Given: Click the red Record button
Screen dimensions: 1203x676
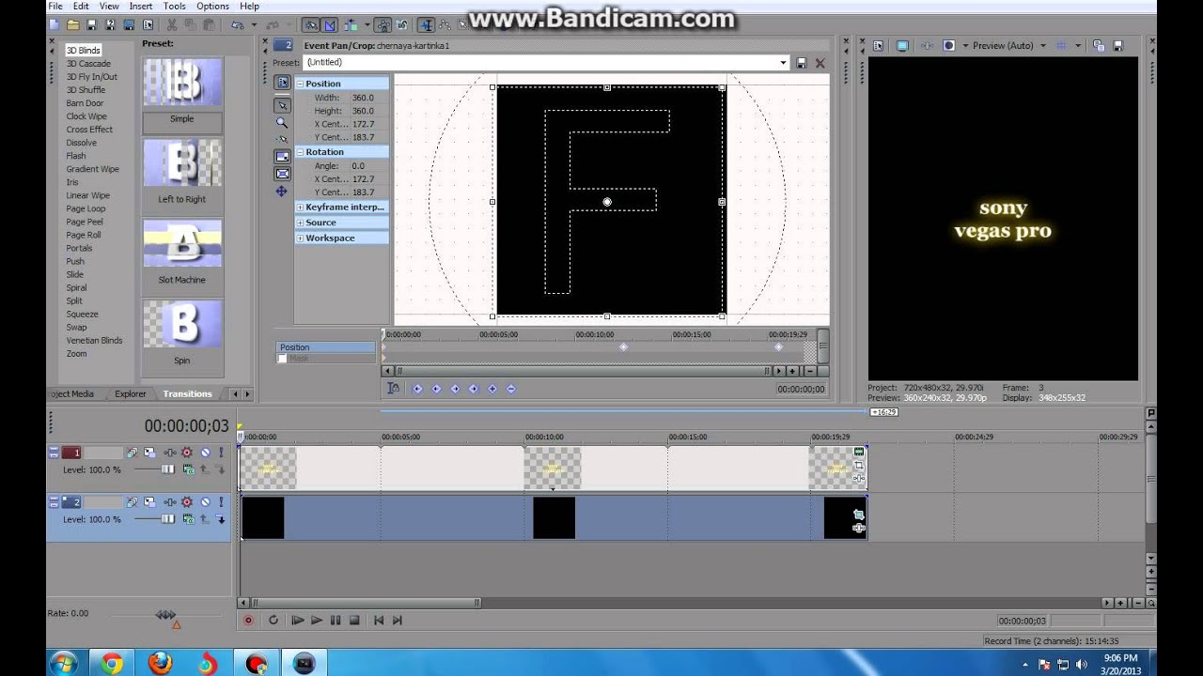Looking at the screenshot, I should pyautogui.click(x=249, y=620).
